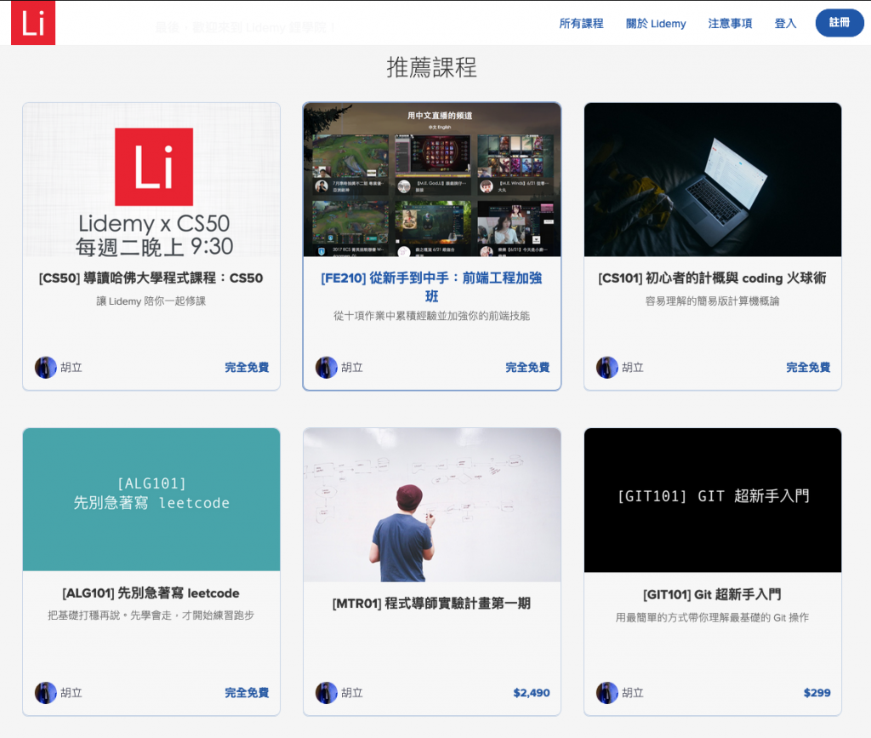Click 完全免費 label on FE210 card
The height and width of the screenshot is (738, 871).
[527, 368]
